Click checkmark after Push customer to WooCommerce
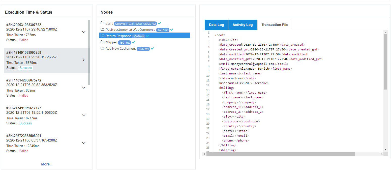The image size is (392, 171). tap(172, 30)
